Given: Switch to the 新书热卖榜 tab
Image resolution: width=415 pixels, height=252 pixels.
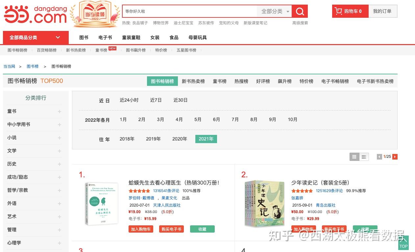Looking at the screenshot, I should pos(193,81).
